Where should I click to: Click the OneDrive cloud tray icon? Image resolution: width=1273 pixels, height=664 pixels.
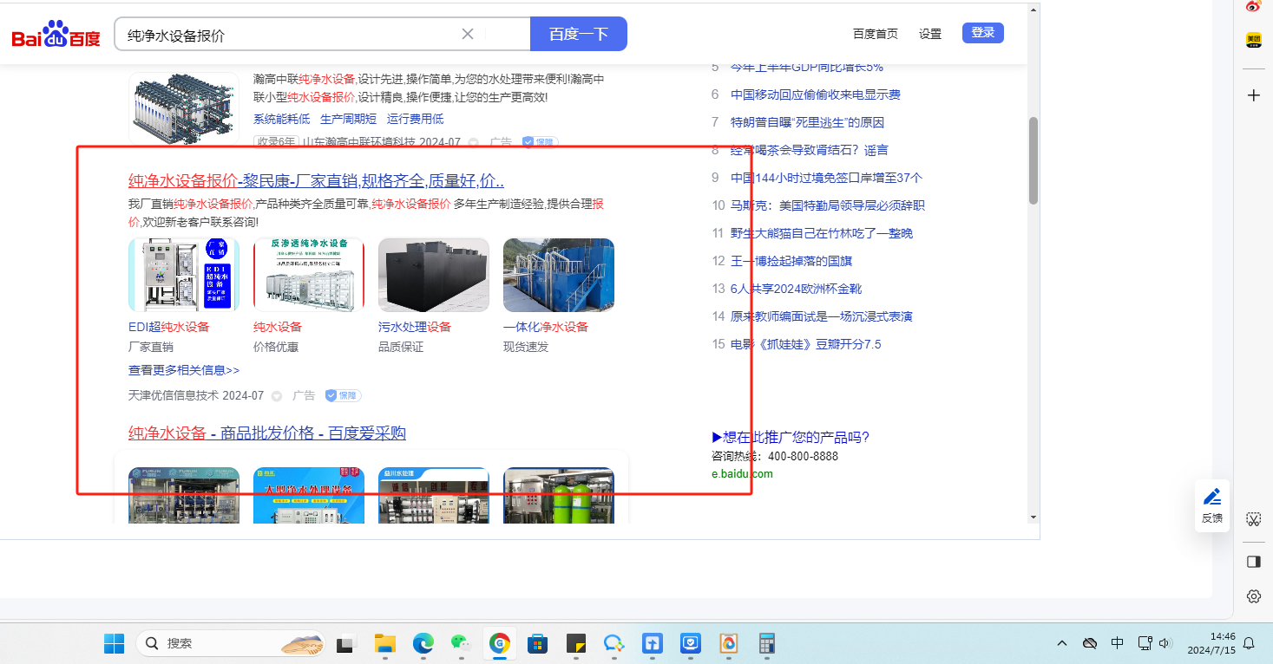[x=1090, y=643]
